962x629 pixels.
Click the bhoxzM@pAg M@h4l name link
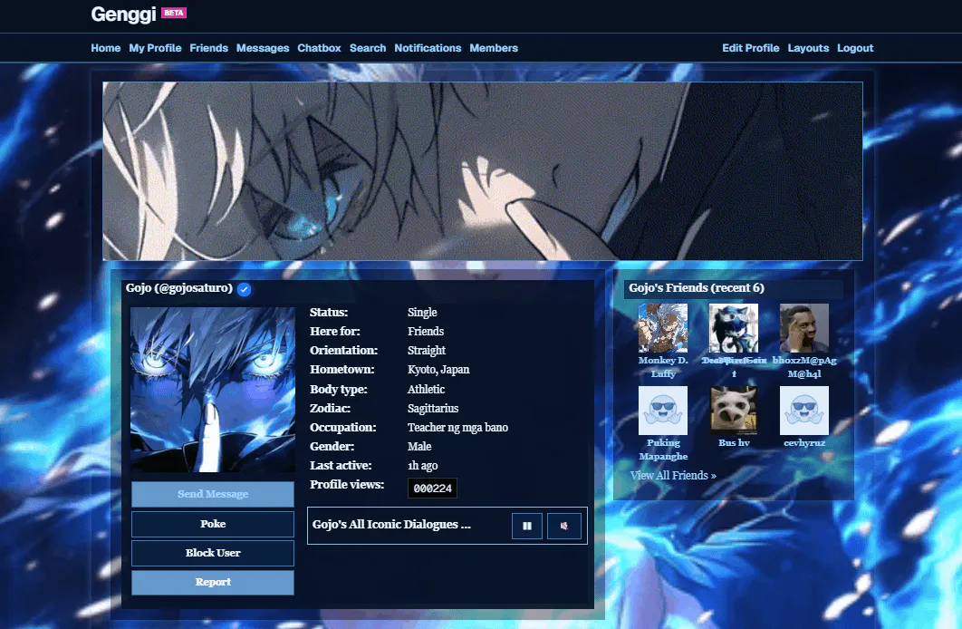804,367
